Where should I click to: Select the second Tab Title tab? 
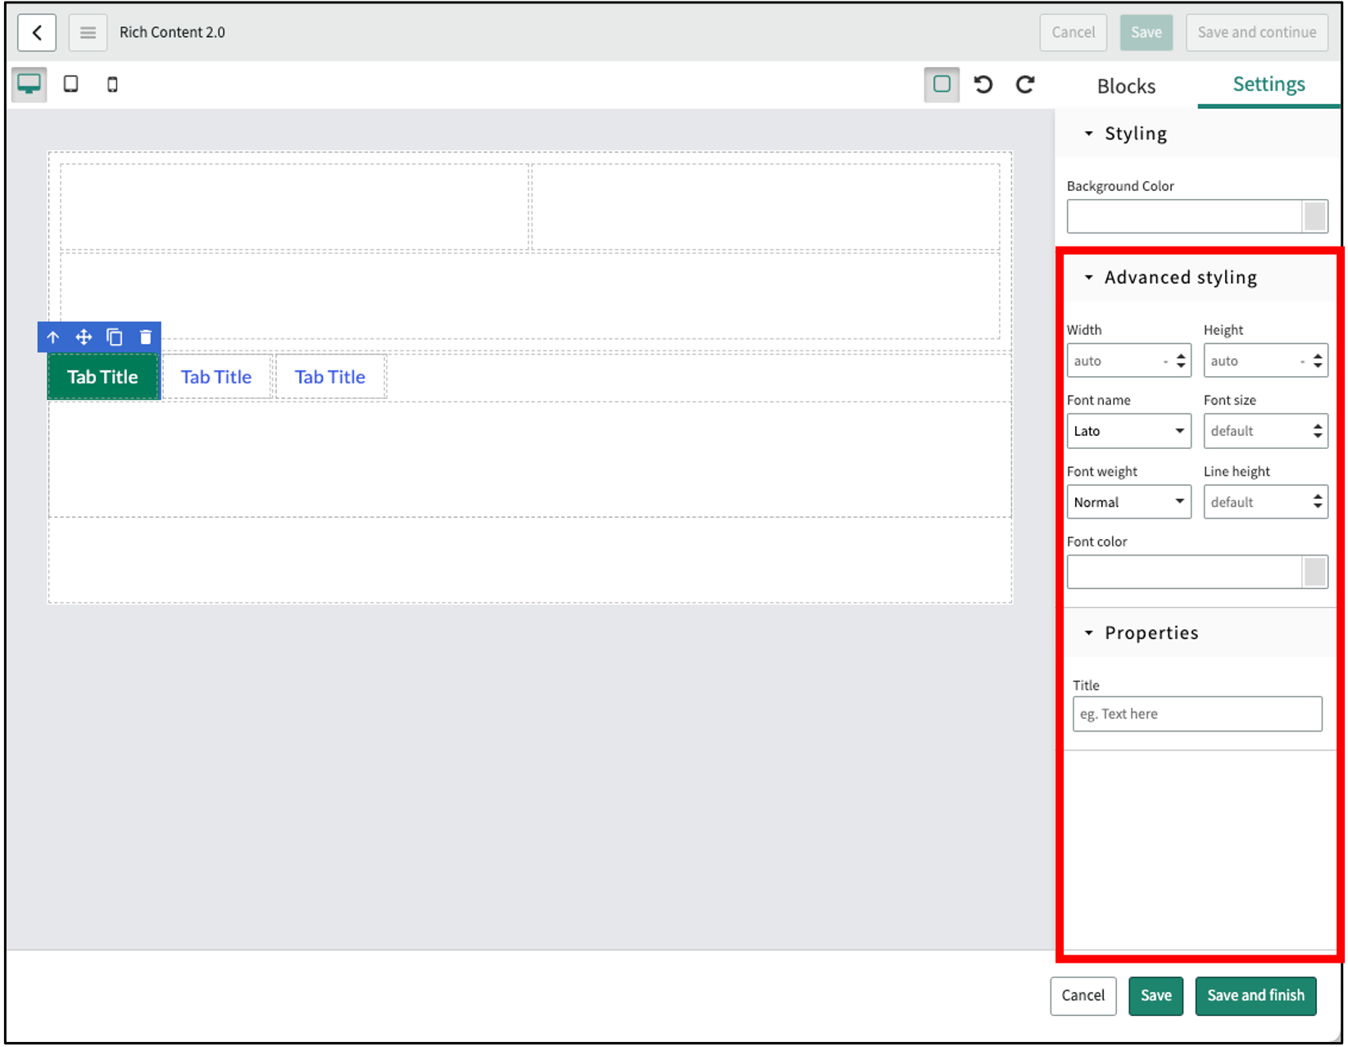(216, 377)
